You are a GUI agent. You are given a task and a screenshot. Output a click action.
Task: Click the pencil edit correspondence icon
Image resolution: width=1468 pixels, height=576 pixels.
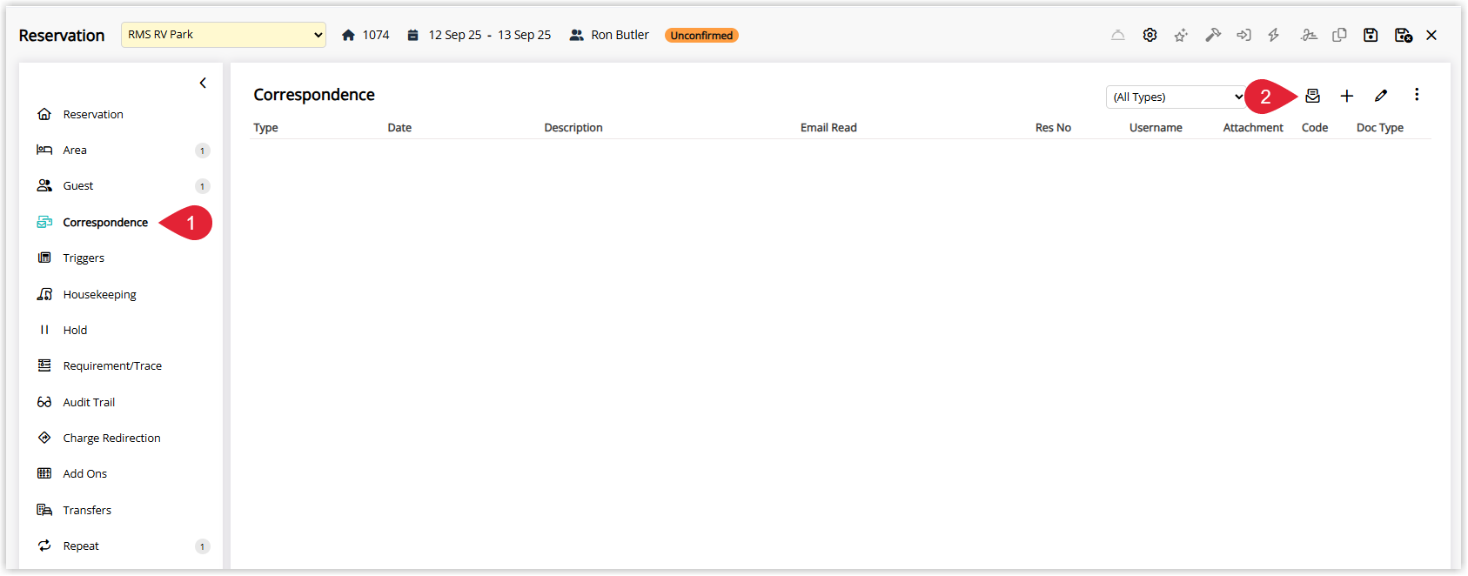click(x=1381, y=96)
